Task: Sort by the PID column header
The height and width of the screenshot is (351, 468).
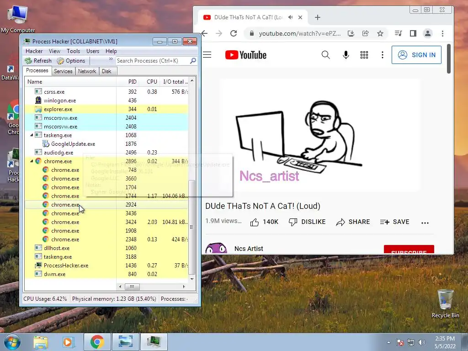Action: [128, 81]
